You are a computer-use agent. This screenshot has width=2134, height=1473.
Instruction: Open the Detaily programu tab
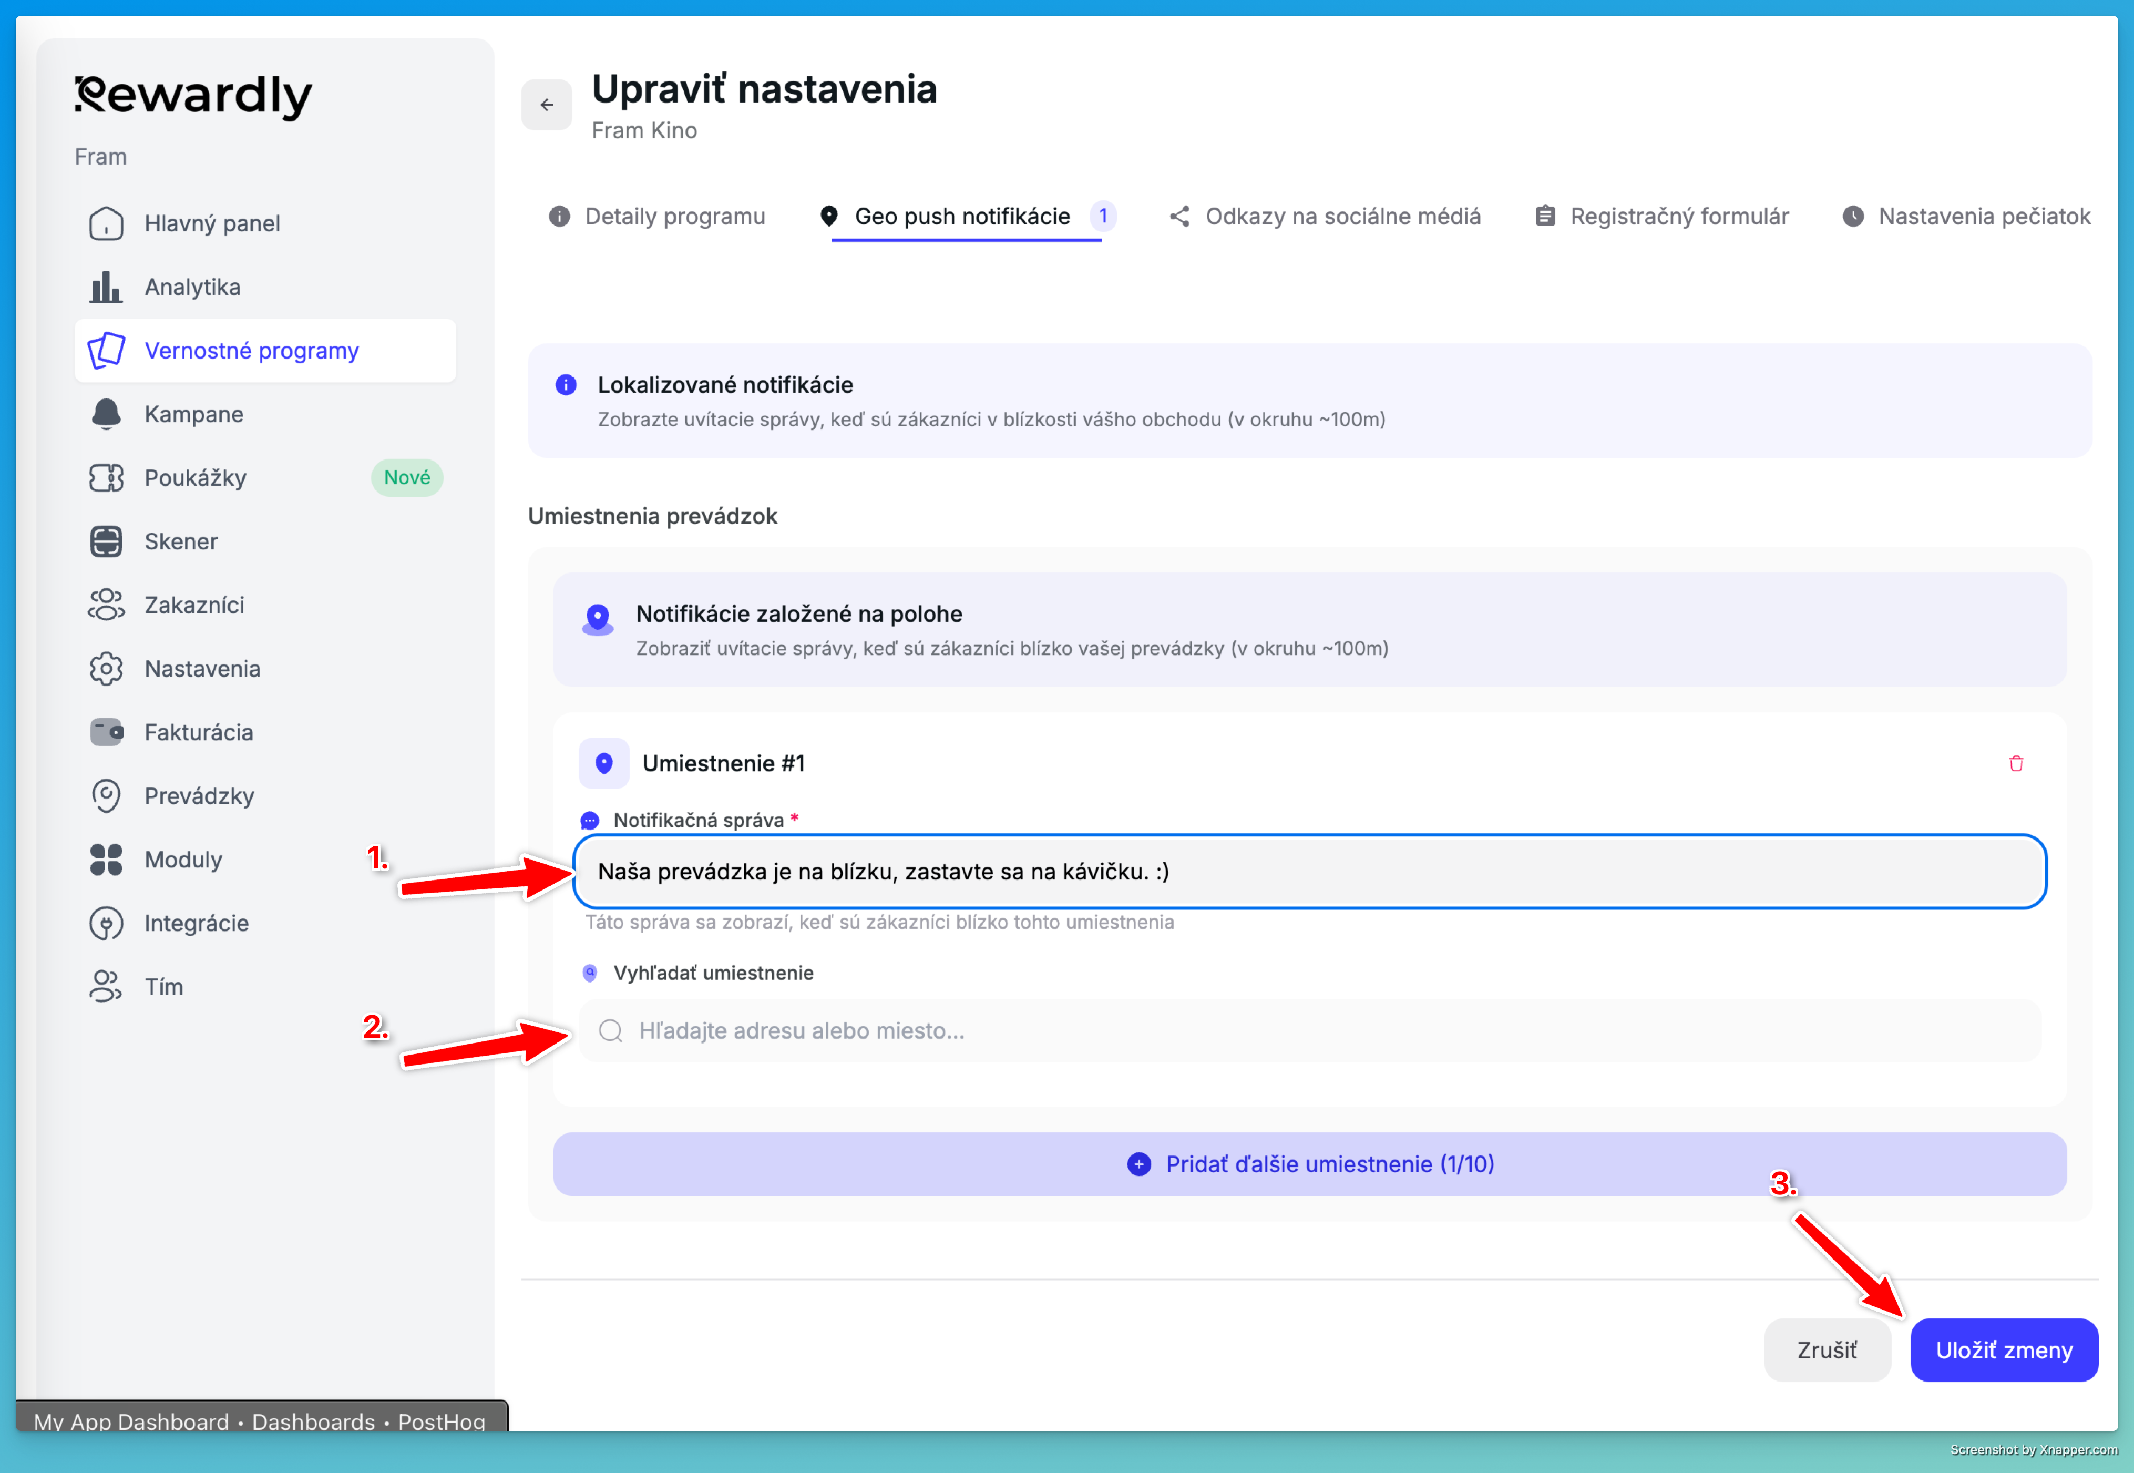[x=657, y=216]
